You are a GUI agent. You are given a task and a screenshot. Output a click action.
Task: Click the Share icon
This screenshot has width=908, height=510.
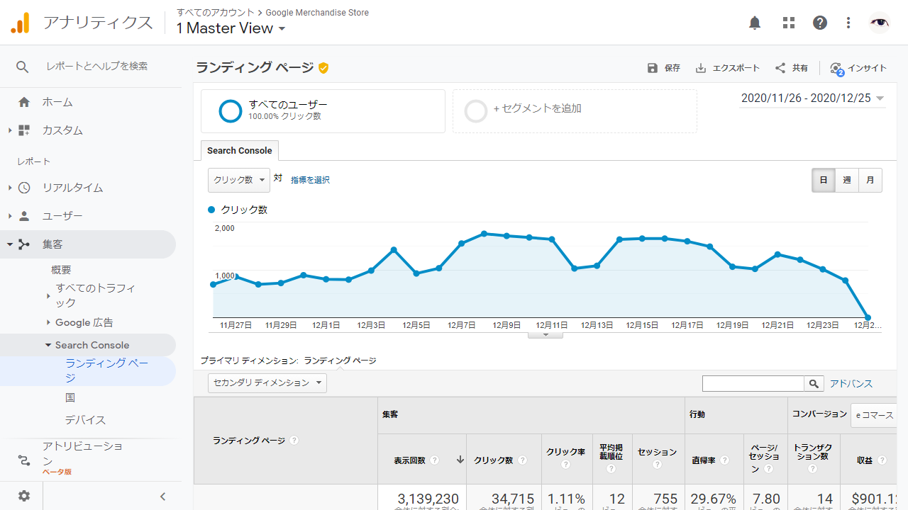[x=780, y=68]
